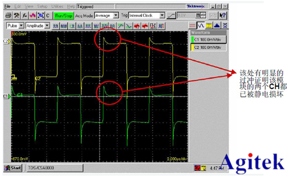The height and width of the screenshot is (177, 287).
Task: Click the math function f icon
Action: [25, 15]
